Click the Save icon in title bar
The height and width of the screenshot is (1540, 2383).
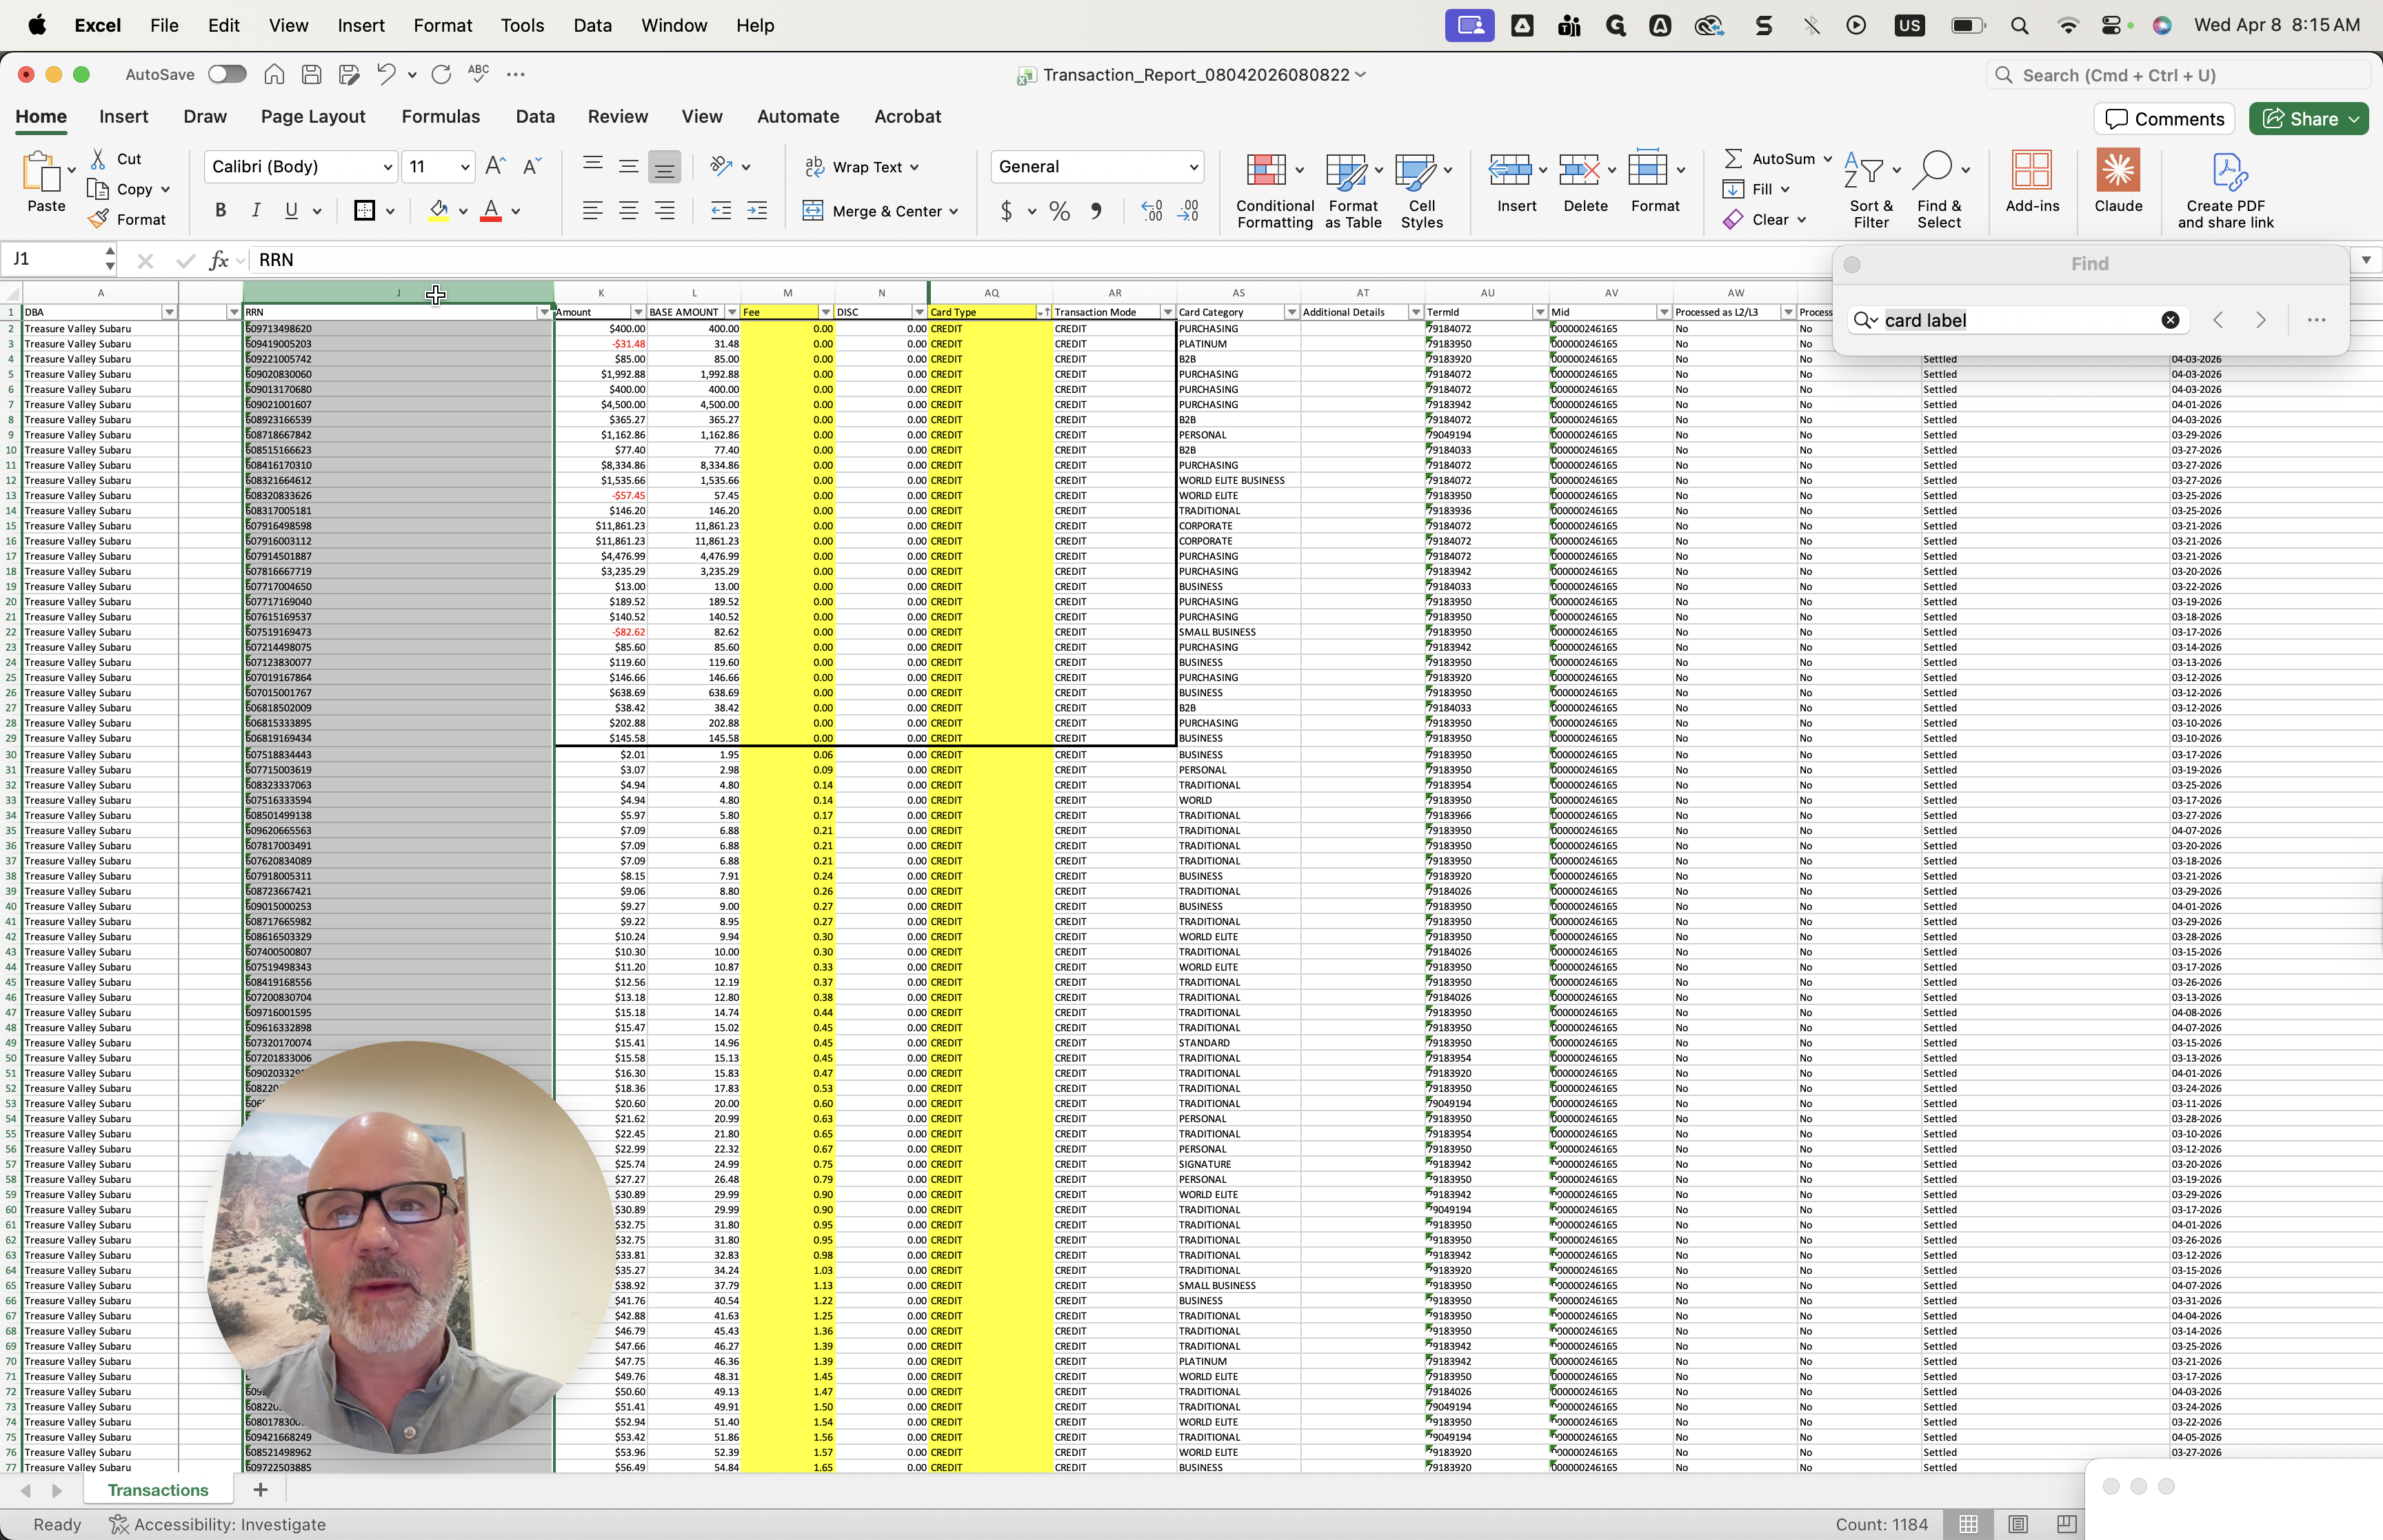pos(312,74)
